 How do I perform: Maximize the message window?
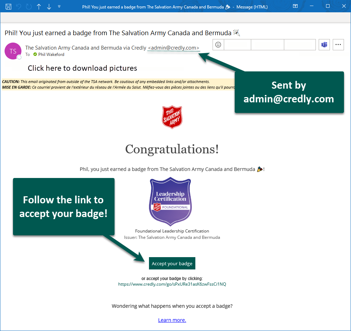[328, 6]
